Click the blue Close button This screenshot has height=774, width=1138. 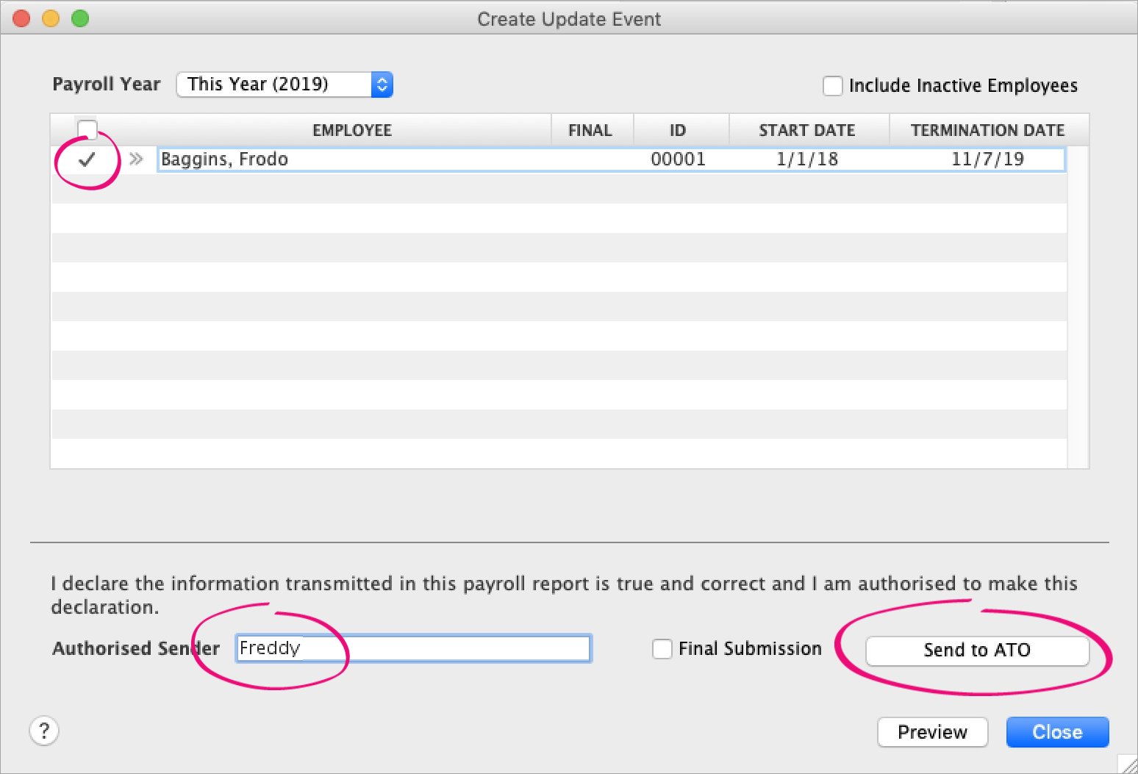[1056, 732]
